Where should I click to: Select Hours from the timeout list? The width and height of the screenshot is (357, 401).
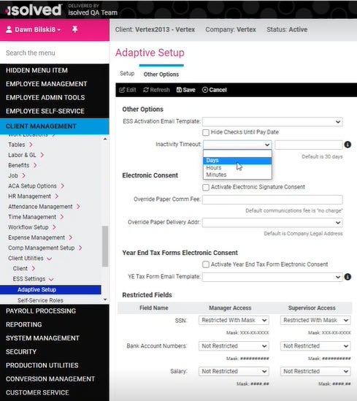click(237, 168)
